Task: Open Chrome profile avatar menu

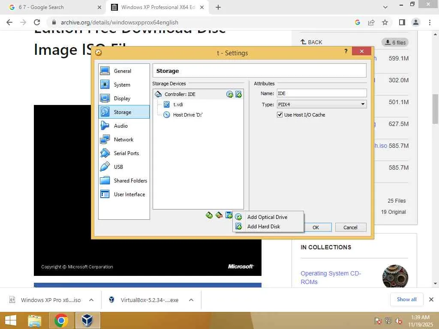Action: [416, 22]
